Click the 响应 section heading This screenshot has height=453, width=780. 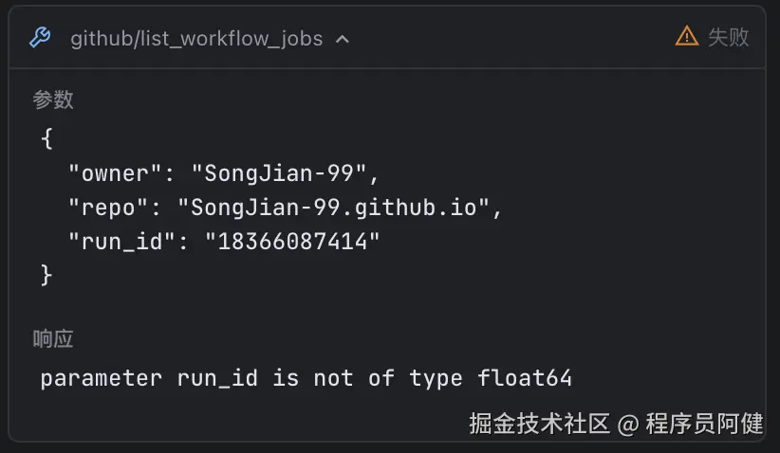coord(53,339)
